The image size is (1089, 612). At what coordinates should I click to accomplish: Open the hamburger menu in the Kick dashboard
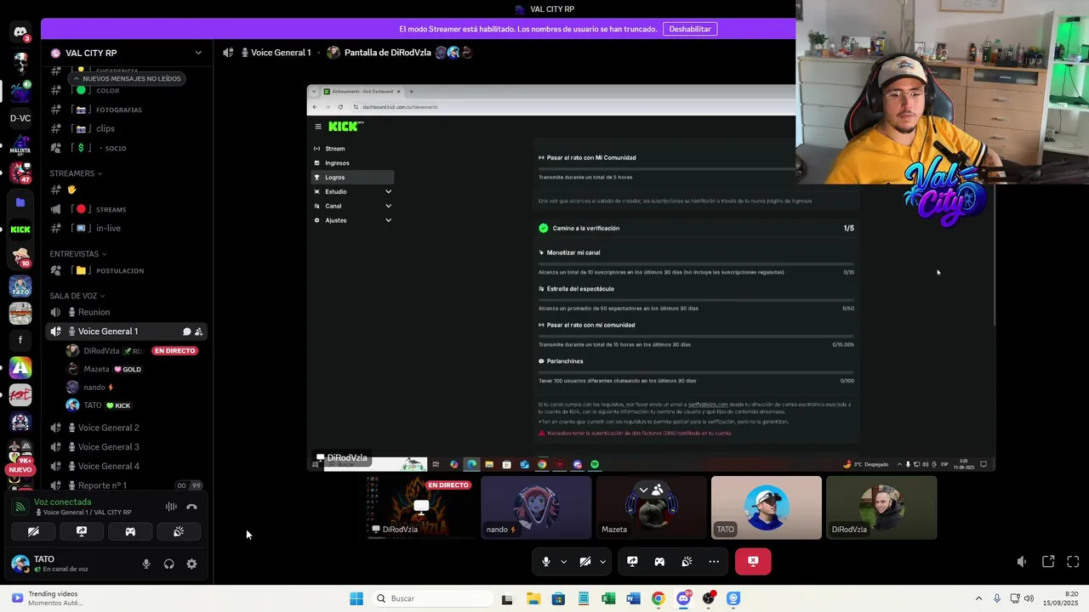click(318, 127)
